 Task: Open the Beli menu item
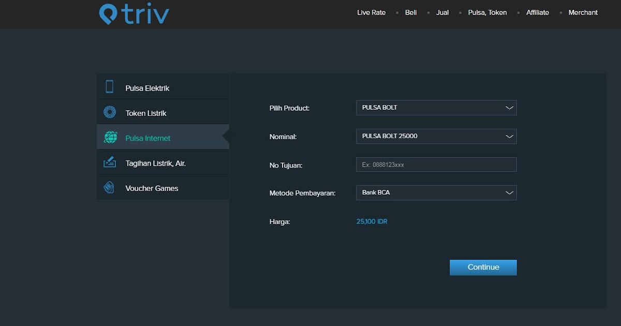point(411,12)
